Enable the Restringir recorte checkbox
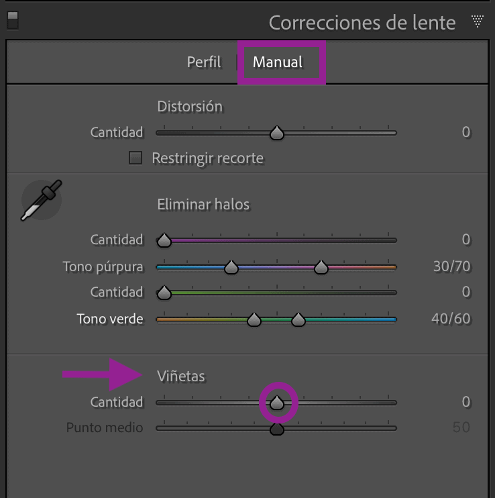Image resolution: width=495 pixels, height=498 pixels. click(136, 158)
